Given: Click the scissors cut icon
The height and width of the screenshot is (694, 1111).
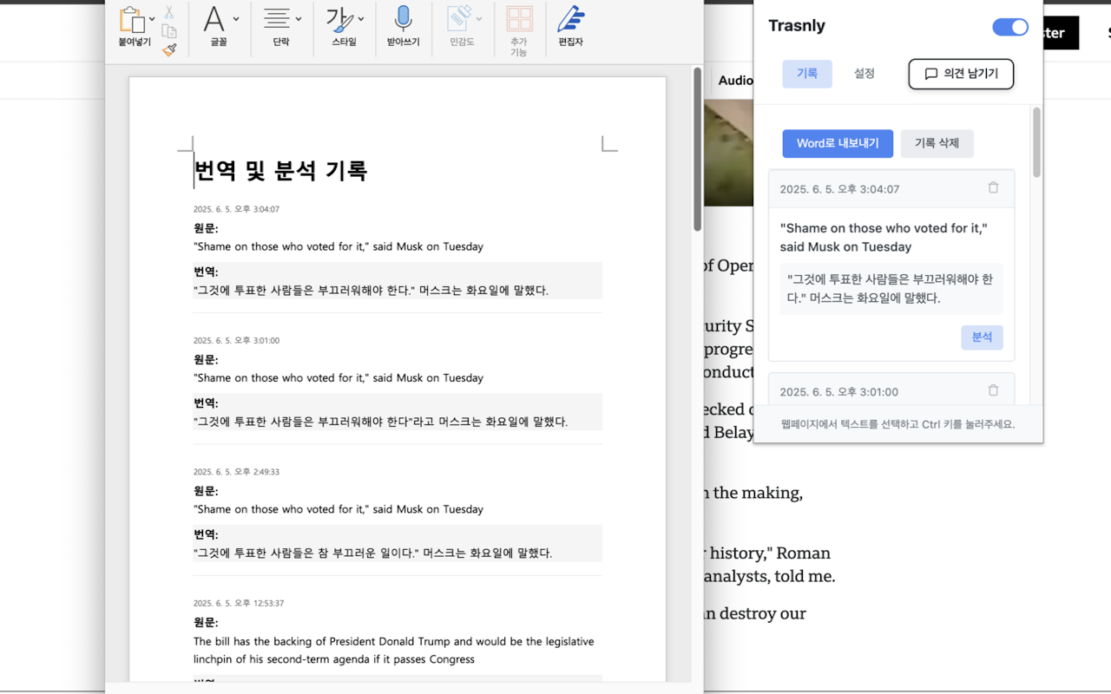Looking at the screenshot, I should click(169, 12).
